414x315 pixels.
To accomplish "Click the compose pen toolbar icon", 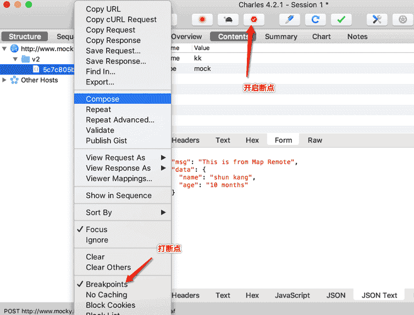I will pyautogui.click(x=290, y=20).
